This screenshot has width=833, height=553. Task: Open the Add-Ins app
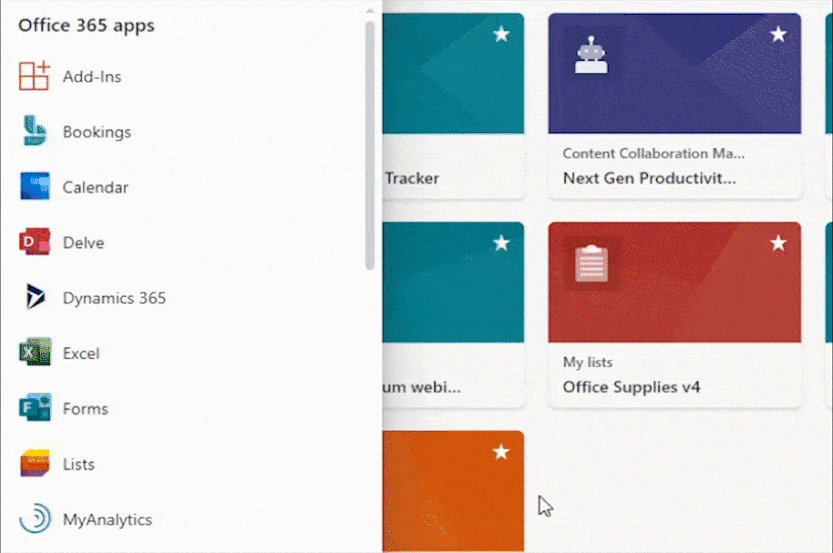point(92,76)
